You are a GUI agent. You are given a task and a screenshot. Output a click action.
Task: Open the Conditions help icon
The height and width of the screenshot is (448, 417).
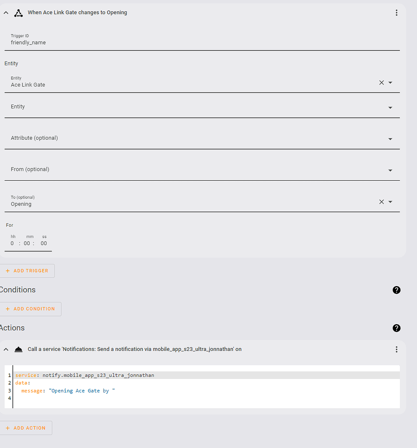point(396,290)
